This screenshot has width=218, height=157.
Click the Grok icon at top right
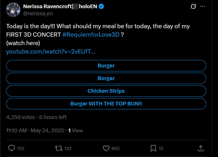pyautogui.click(x=193, y=6)
